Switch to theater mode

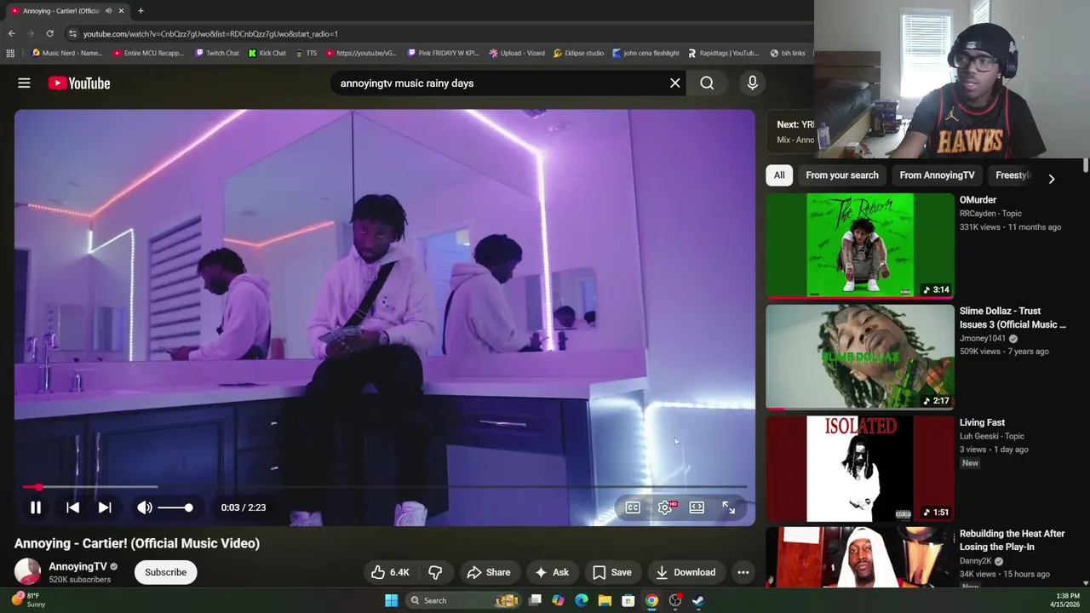point(697,507)
